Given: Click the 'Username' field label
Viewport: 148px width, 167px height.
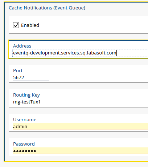Looking at the screenshot, I should tap(25, 120).
